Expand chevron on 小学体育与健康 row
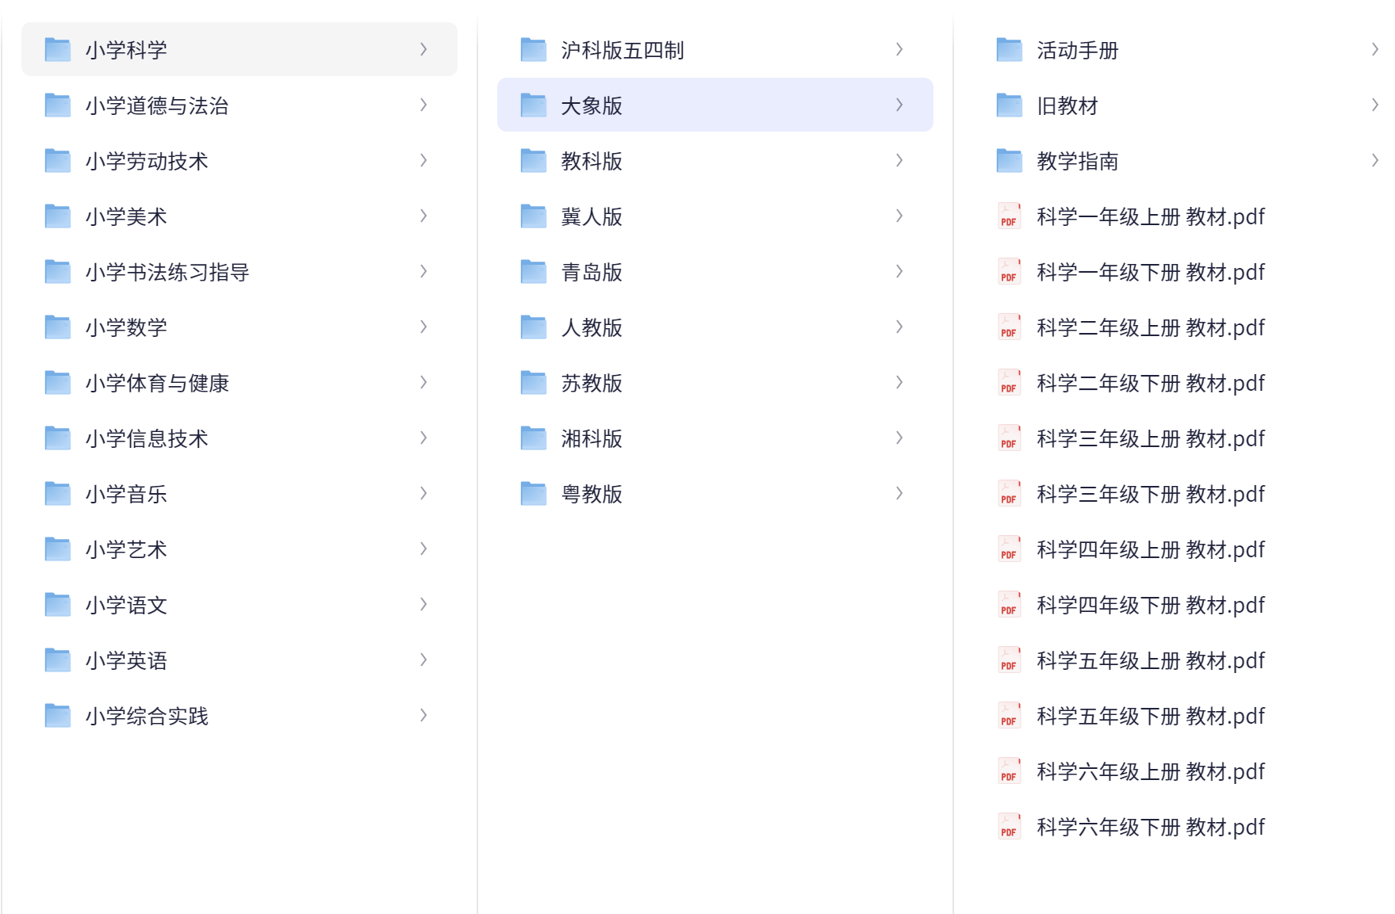The image size is (1395, 914). [423, 382]
